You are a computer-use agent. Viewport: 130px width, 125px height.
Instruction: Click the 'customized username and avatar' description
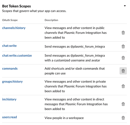click(75, 58)
